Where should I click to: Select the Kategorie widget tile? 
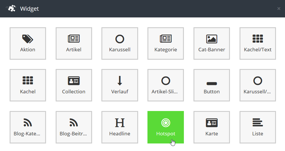click(x=166, y=43)
